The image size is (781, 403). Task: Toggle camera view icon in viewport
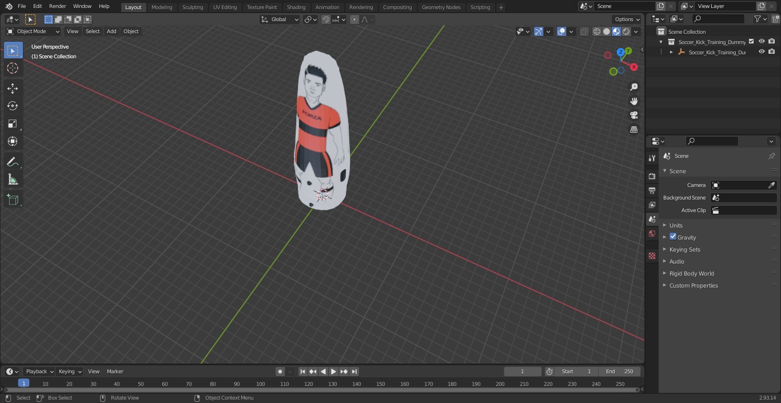(633, 115)
